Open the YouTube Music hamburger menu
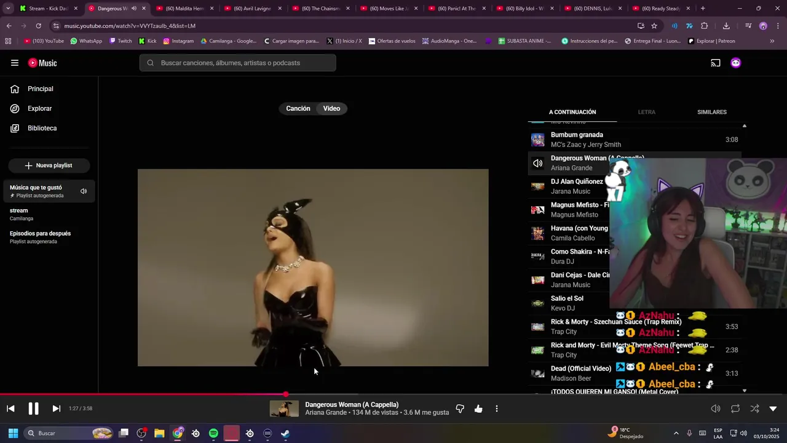Viewport: 787px width, 443px height. (15, 63)
